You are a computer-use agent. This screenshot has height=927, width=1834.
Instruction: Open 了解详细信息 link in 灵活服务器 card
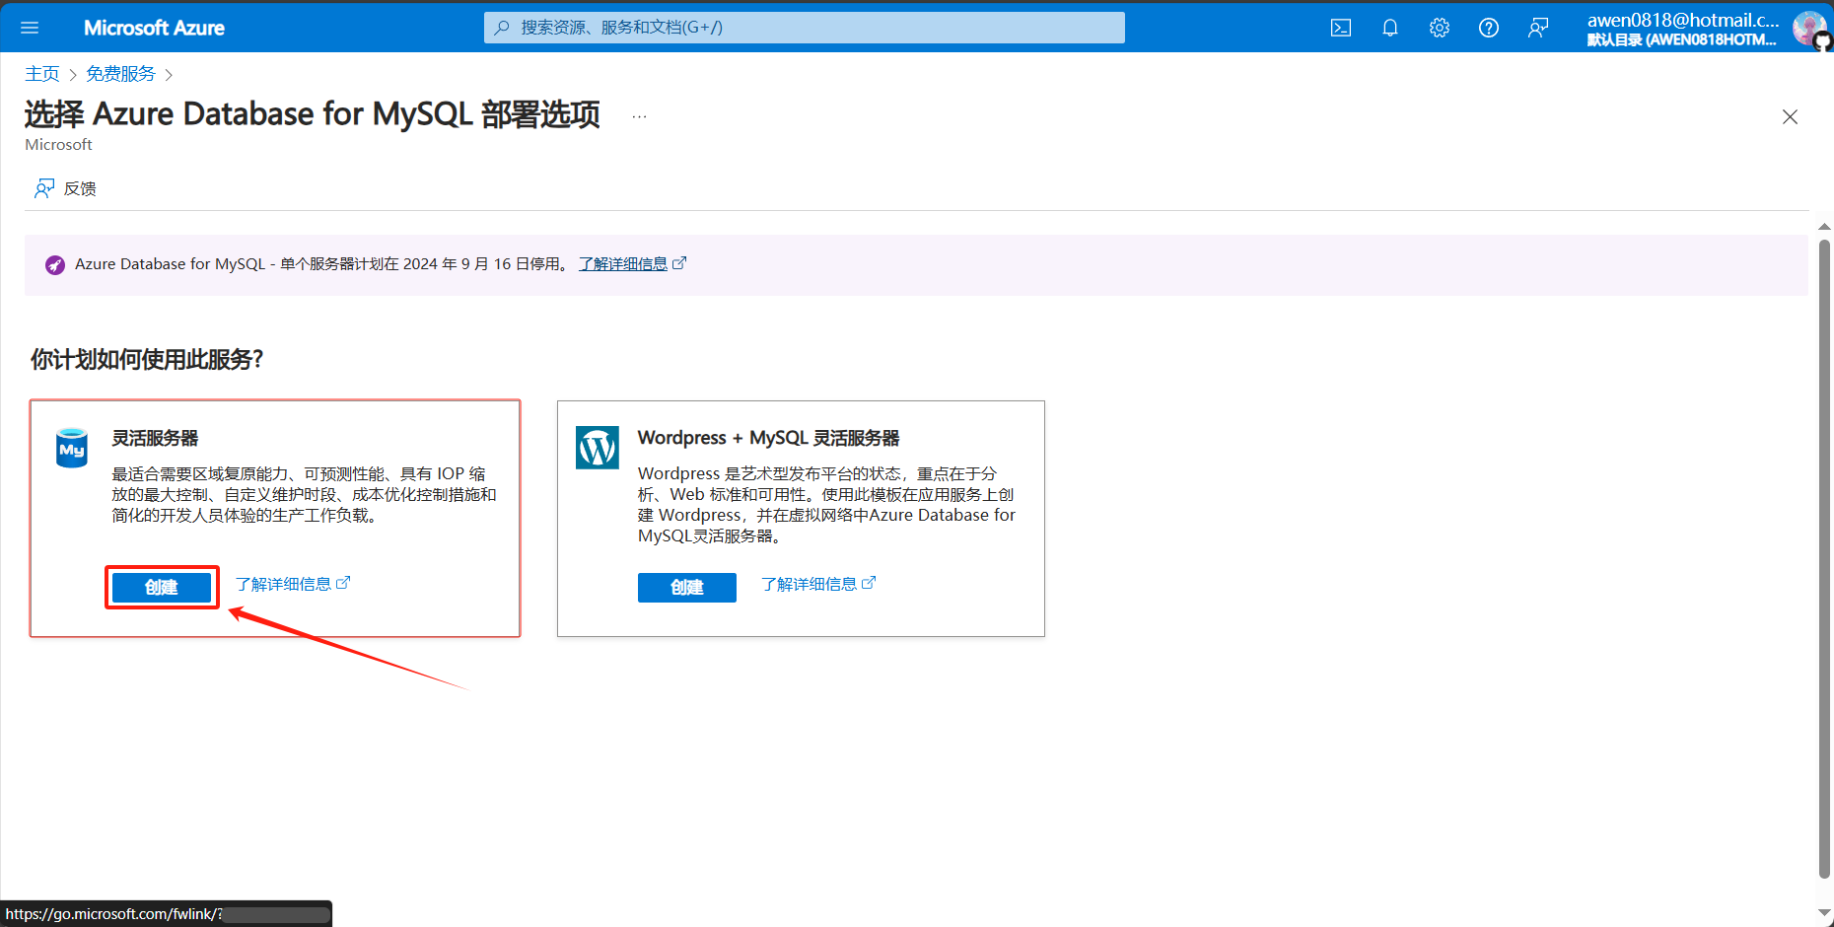coord(293,585)
